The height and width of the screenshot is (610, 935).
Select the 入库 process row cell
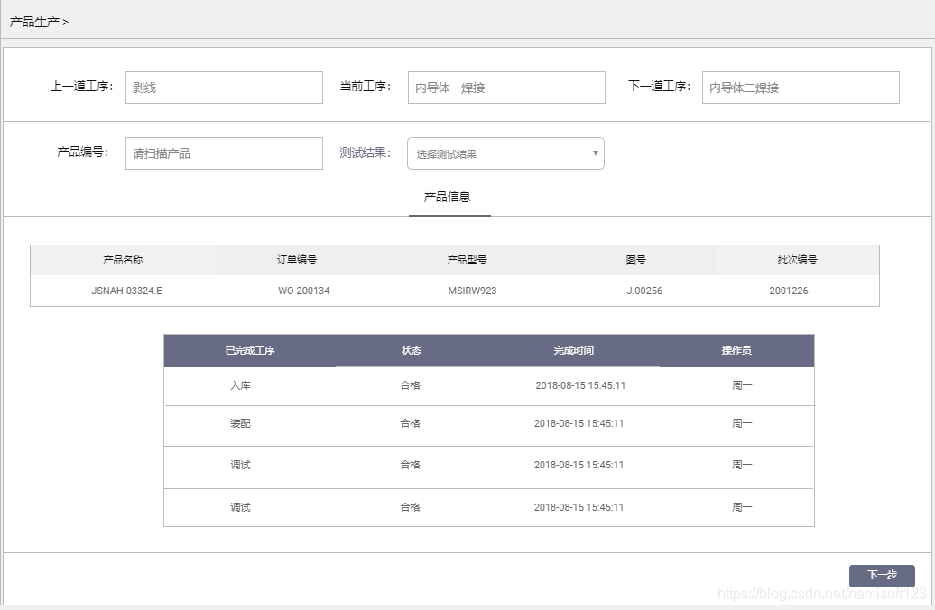240,386
